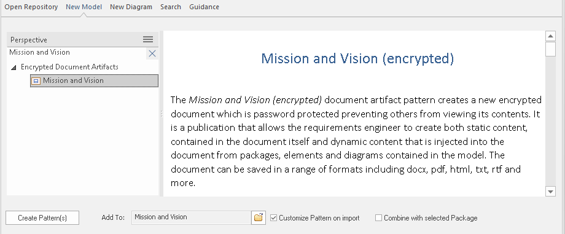565x234 pixels.
Task: Collapse the Encrypted Document Artifacts node
Action: (14, 67)
